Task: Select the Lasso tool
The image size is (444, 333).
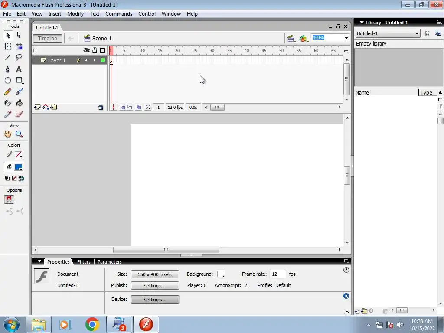Action: 19,58
